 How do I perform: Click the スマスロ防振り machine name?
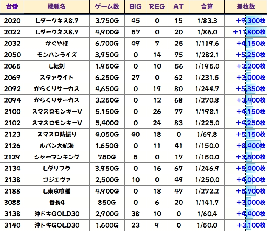pos(57,134)
